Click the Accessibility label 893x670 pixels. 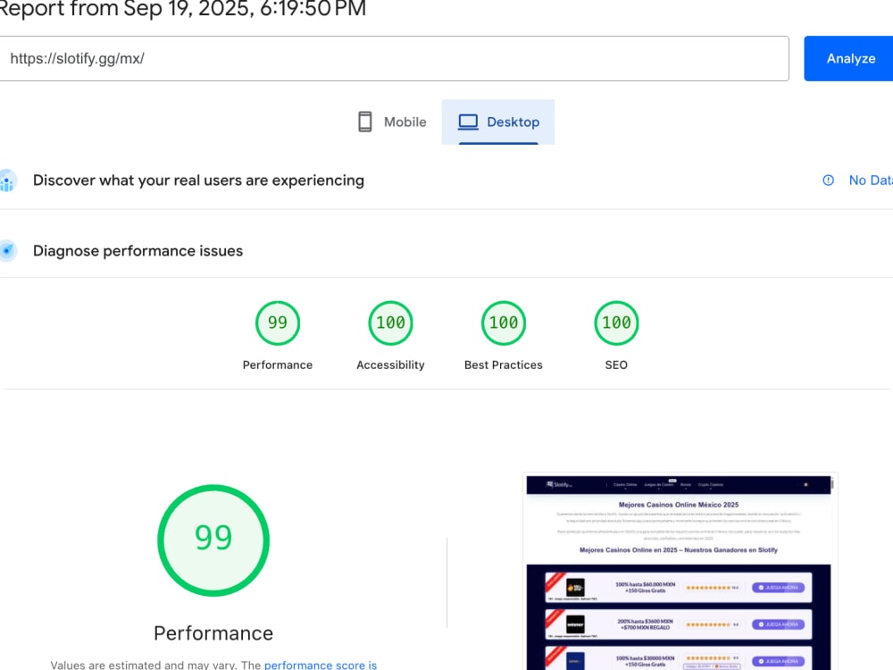click(390, 365)
